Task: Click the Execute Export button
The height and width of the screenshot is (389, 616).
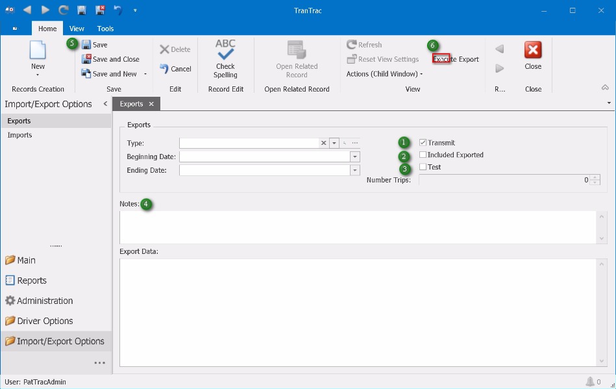Action: coord(457,58)
